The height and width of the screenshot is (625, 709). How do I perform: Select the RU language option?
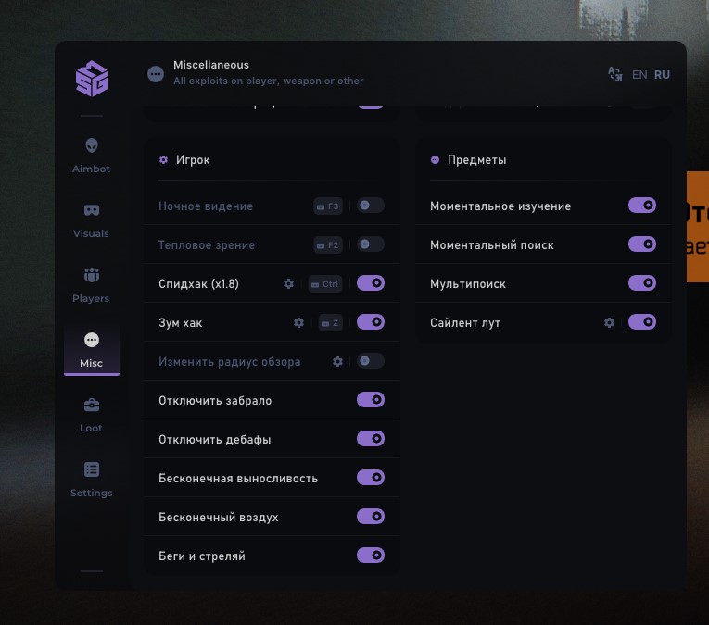click(662, 75)
